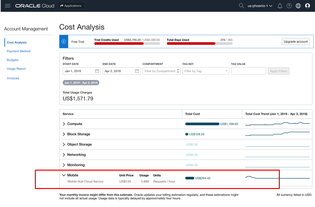
Task: Collapse the Mobile service row
Action: 64,175
